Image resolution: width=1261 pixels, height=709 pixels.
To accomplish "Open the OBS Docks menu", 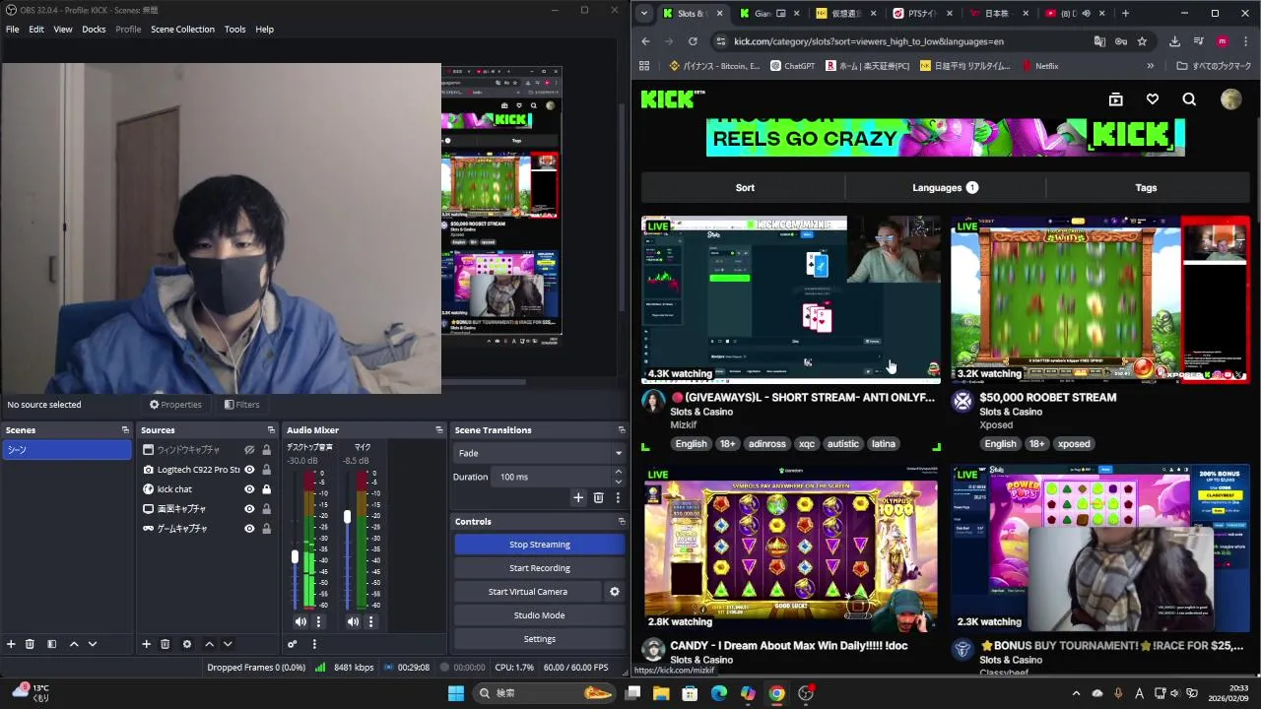I will 94,30.
